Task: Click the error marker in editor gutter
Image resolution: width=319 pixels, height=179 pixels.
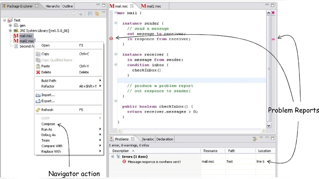Action: coord(111,39)
